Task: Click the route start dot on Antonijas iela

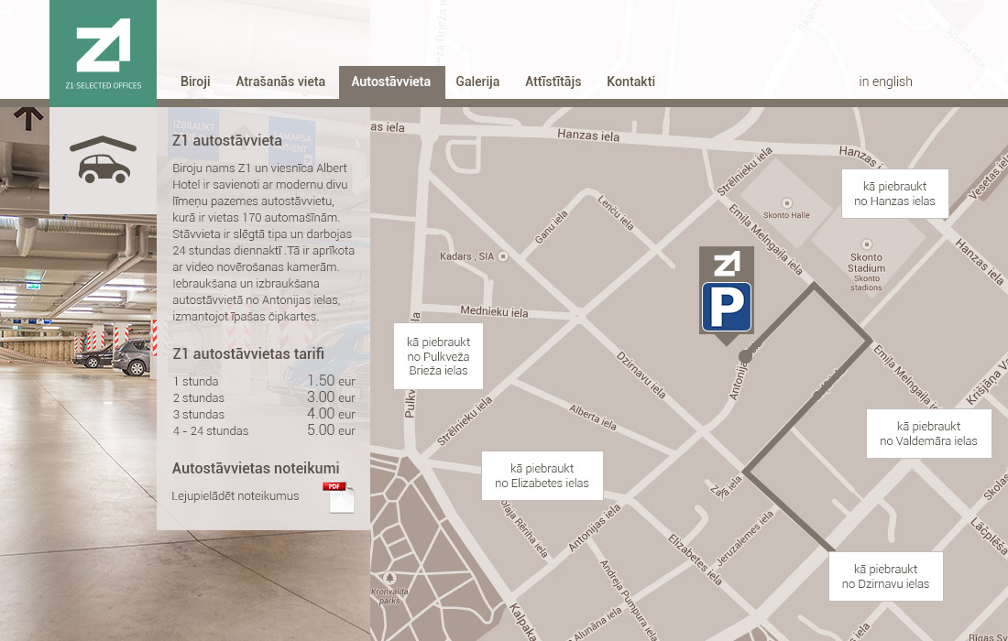Action: coord(745,356)
